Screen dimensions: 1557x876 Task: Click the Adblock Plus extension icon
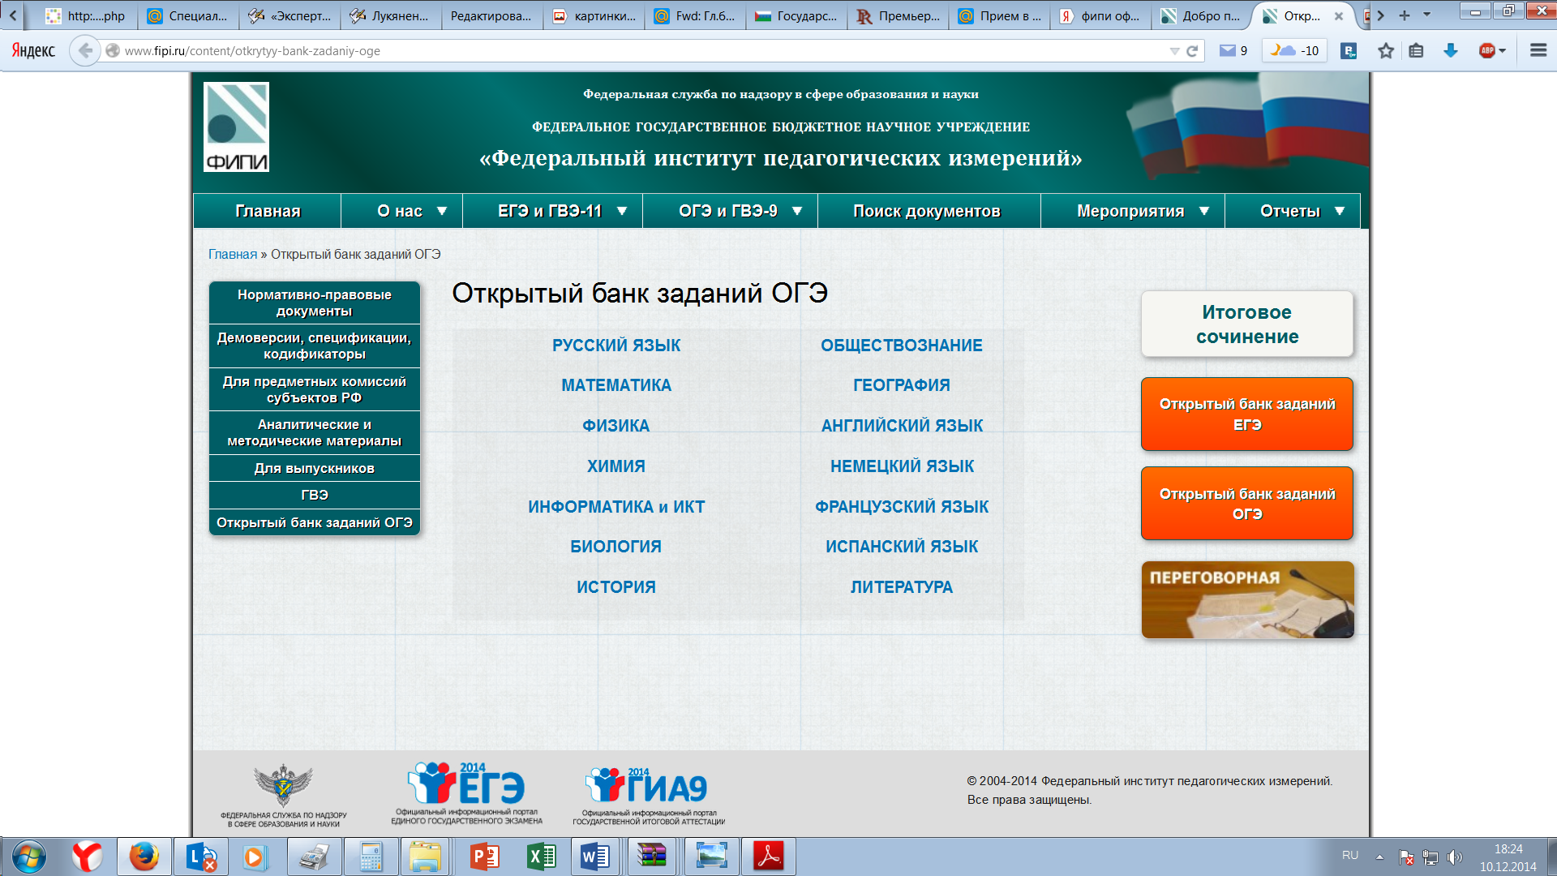tap(1488, 50)
